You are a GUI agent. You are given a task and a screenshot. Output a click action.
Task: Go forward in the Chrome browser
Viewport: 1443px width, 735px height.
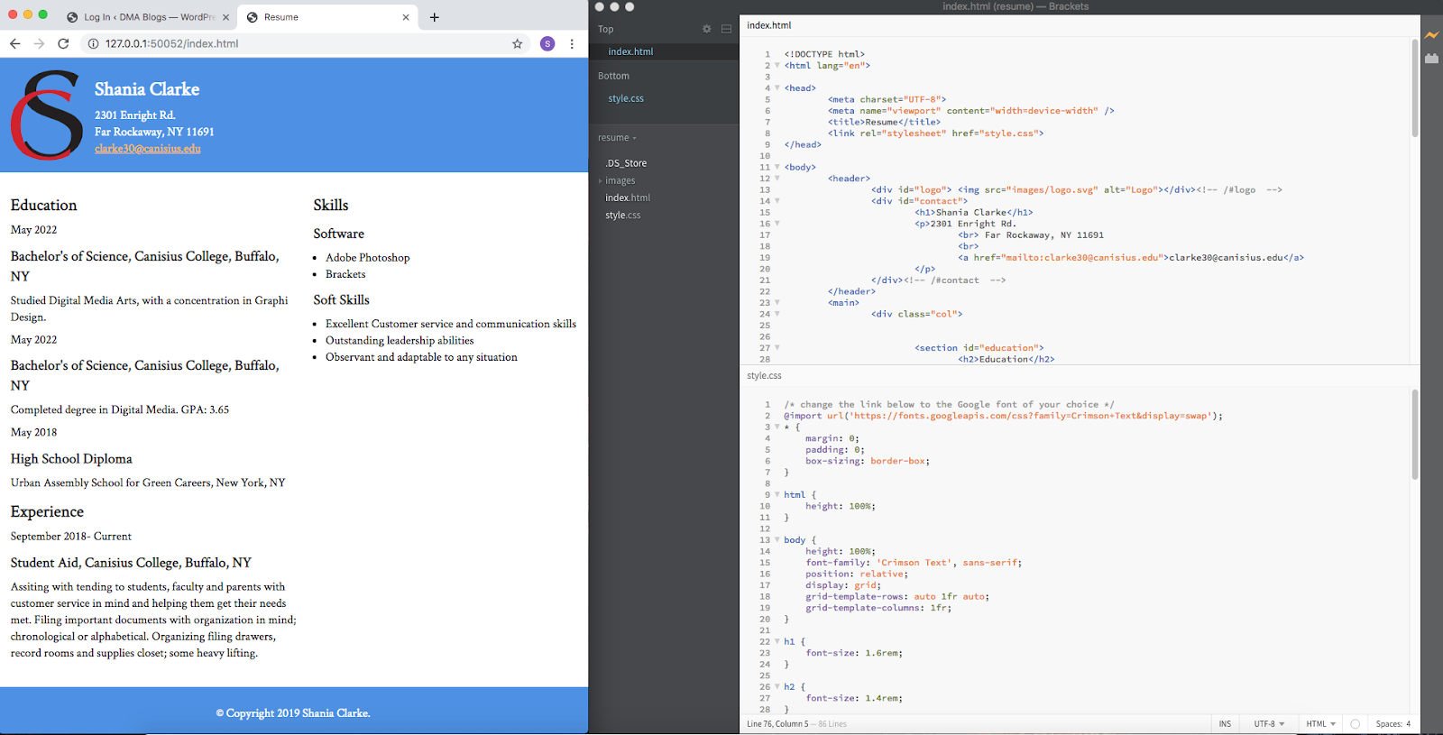pos(39,43)
